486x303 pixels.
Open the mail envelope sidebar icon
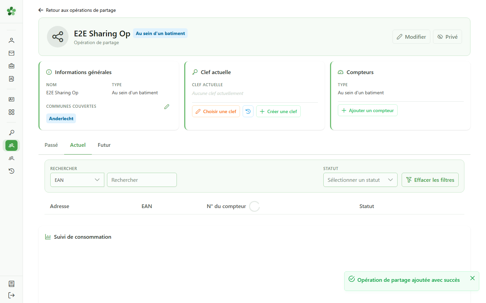click(x=11, y=53)
